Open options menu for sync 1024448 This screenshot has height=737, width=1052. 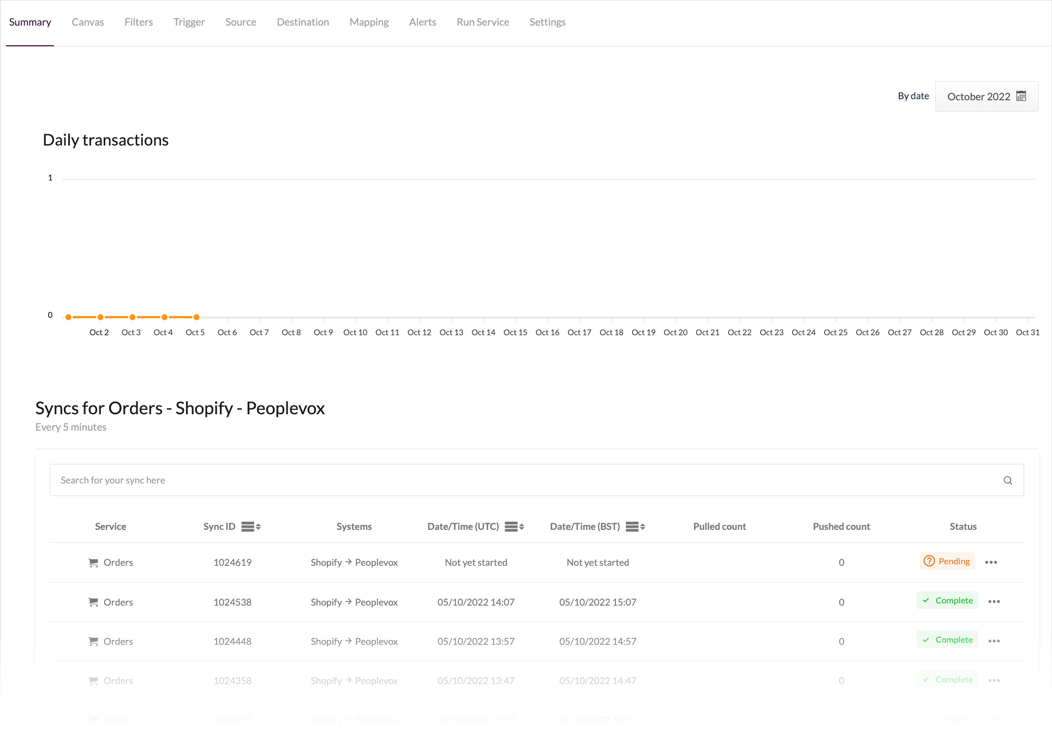[x=994, y=641]
